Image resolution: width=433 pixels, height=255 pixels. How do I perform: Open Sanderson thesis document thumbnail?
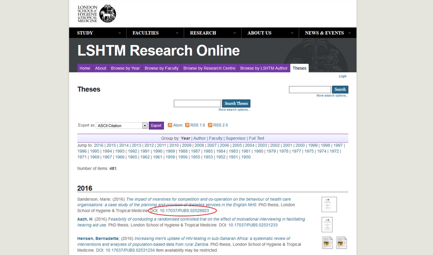(329, 204)
